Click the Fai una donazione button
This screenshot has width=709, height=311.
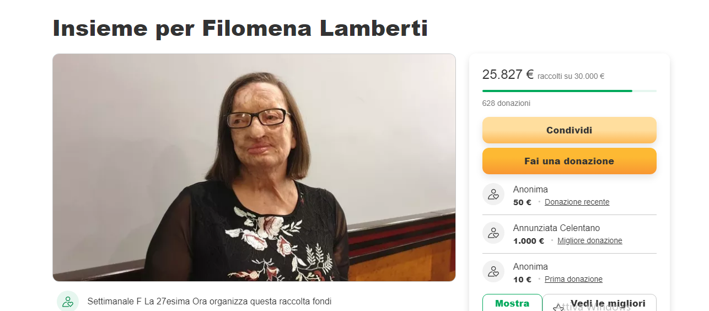point(569,161)
